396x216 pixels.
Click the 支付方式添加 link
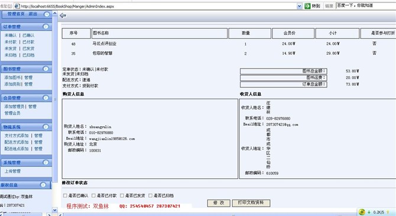coord(17,136)
